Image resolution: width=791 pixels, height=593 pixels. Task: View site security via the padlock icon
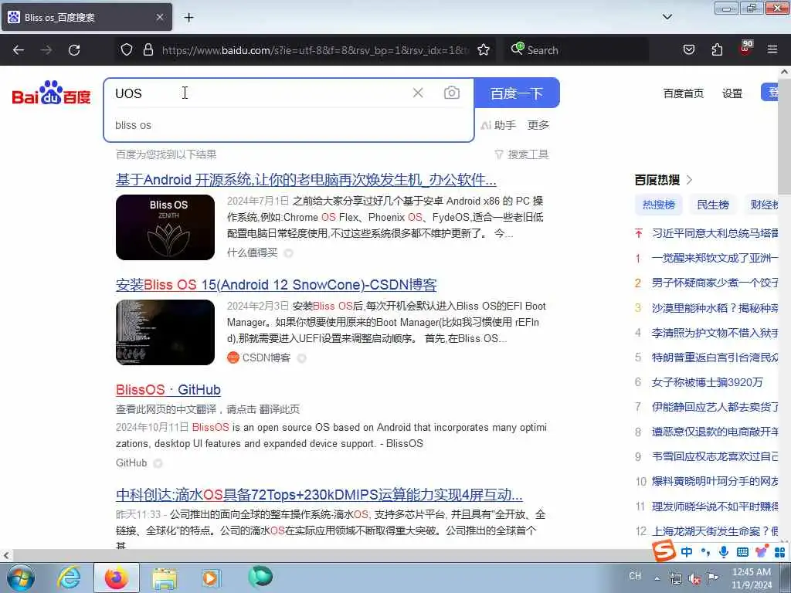[148, 49]
